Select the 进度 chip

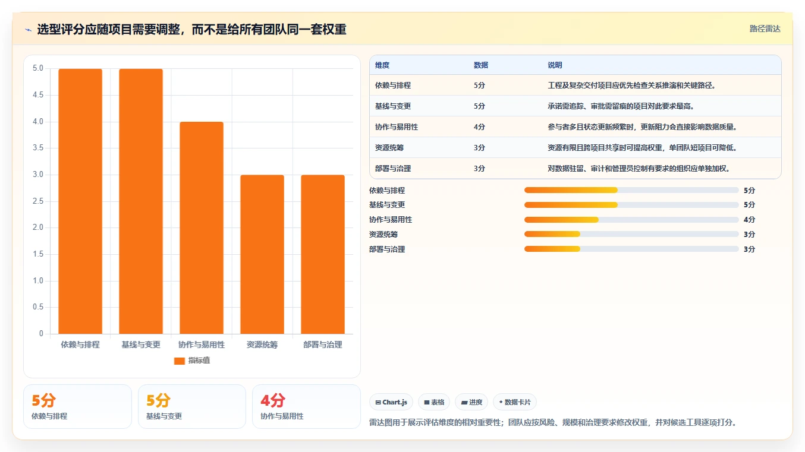tap(471, 402)
